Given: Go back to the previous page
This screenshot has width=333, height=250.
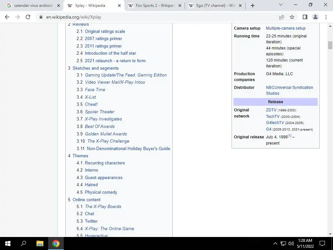Looking at the screenshot, I should click(x=7, y=17).
